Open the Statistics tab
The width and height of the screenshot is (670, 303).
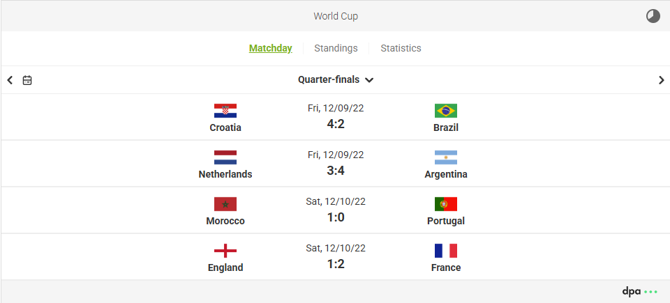[401, 48]
